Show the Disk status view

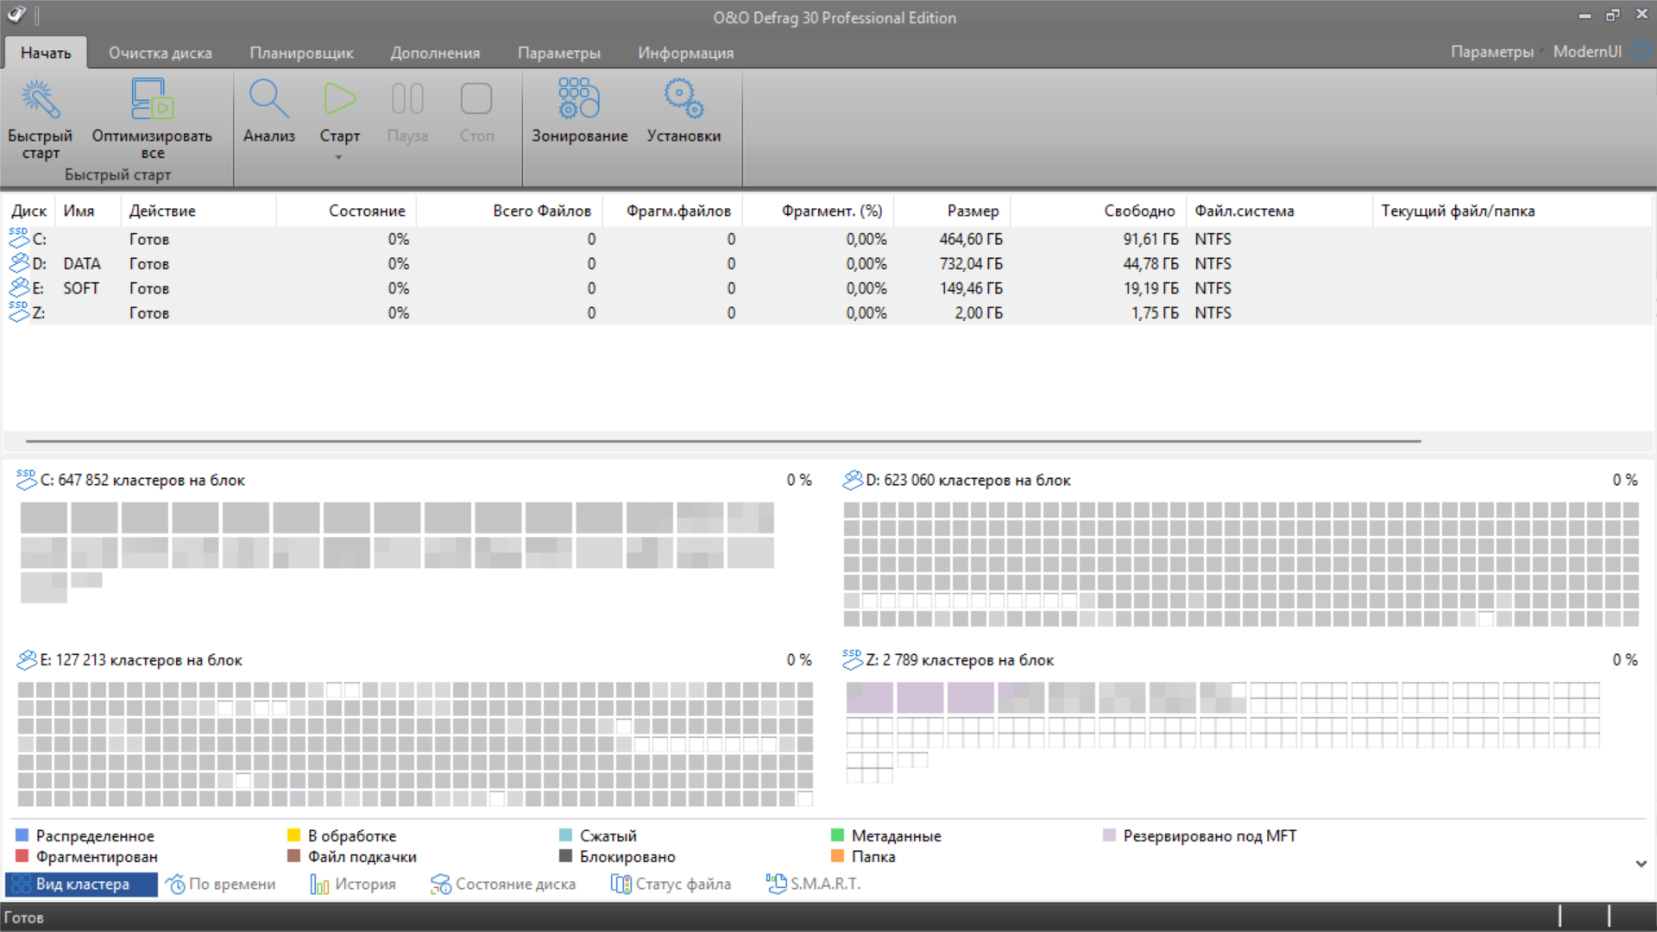[503, 884]
